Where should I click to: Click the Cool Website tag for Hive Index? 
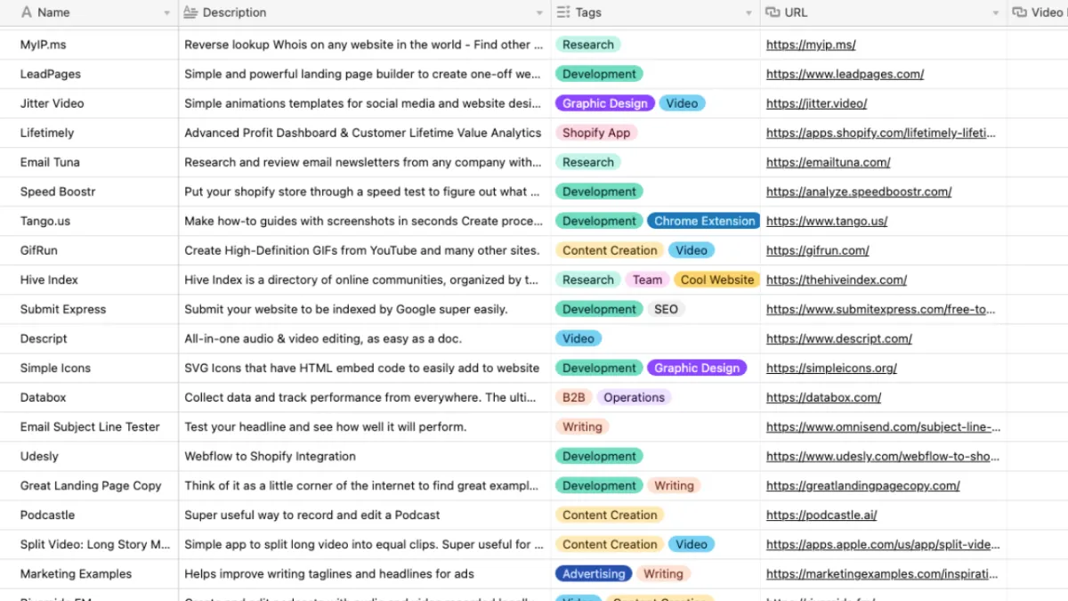coord(717,280)
